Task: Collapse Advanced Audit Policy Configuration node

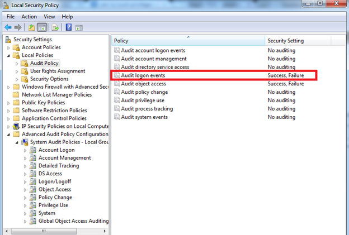Action: click(8, 135)
